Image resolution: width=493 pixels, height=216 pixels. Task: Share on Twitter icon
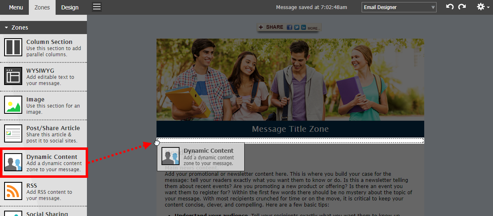[x=297, y=27]
